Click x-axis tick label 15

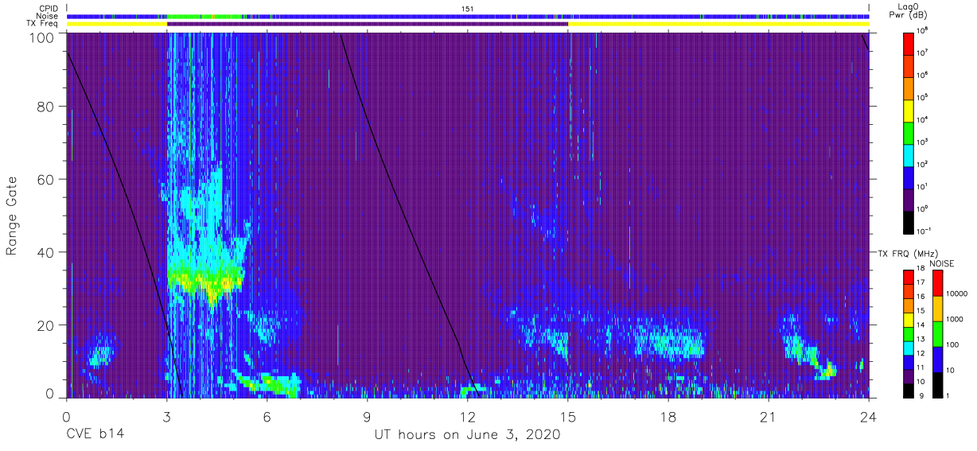click(x=568, y=417)
